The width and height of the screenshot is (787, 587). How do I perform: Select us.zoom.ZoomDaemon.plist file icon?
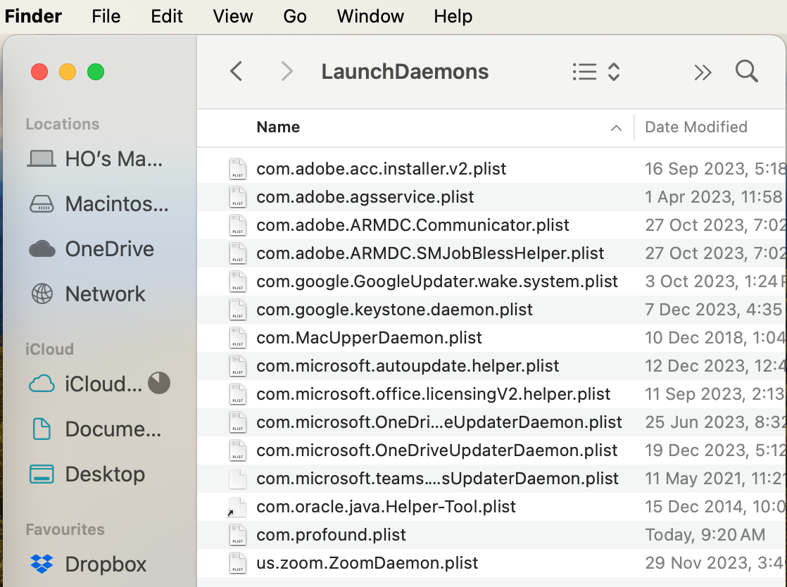pyautogui.click(x=238, y=563)
